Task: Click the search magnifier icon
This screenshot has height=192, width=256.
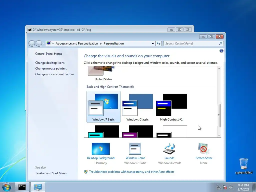Action: (x=220, y=43)
